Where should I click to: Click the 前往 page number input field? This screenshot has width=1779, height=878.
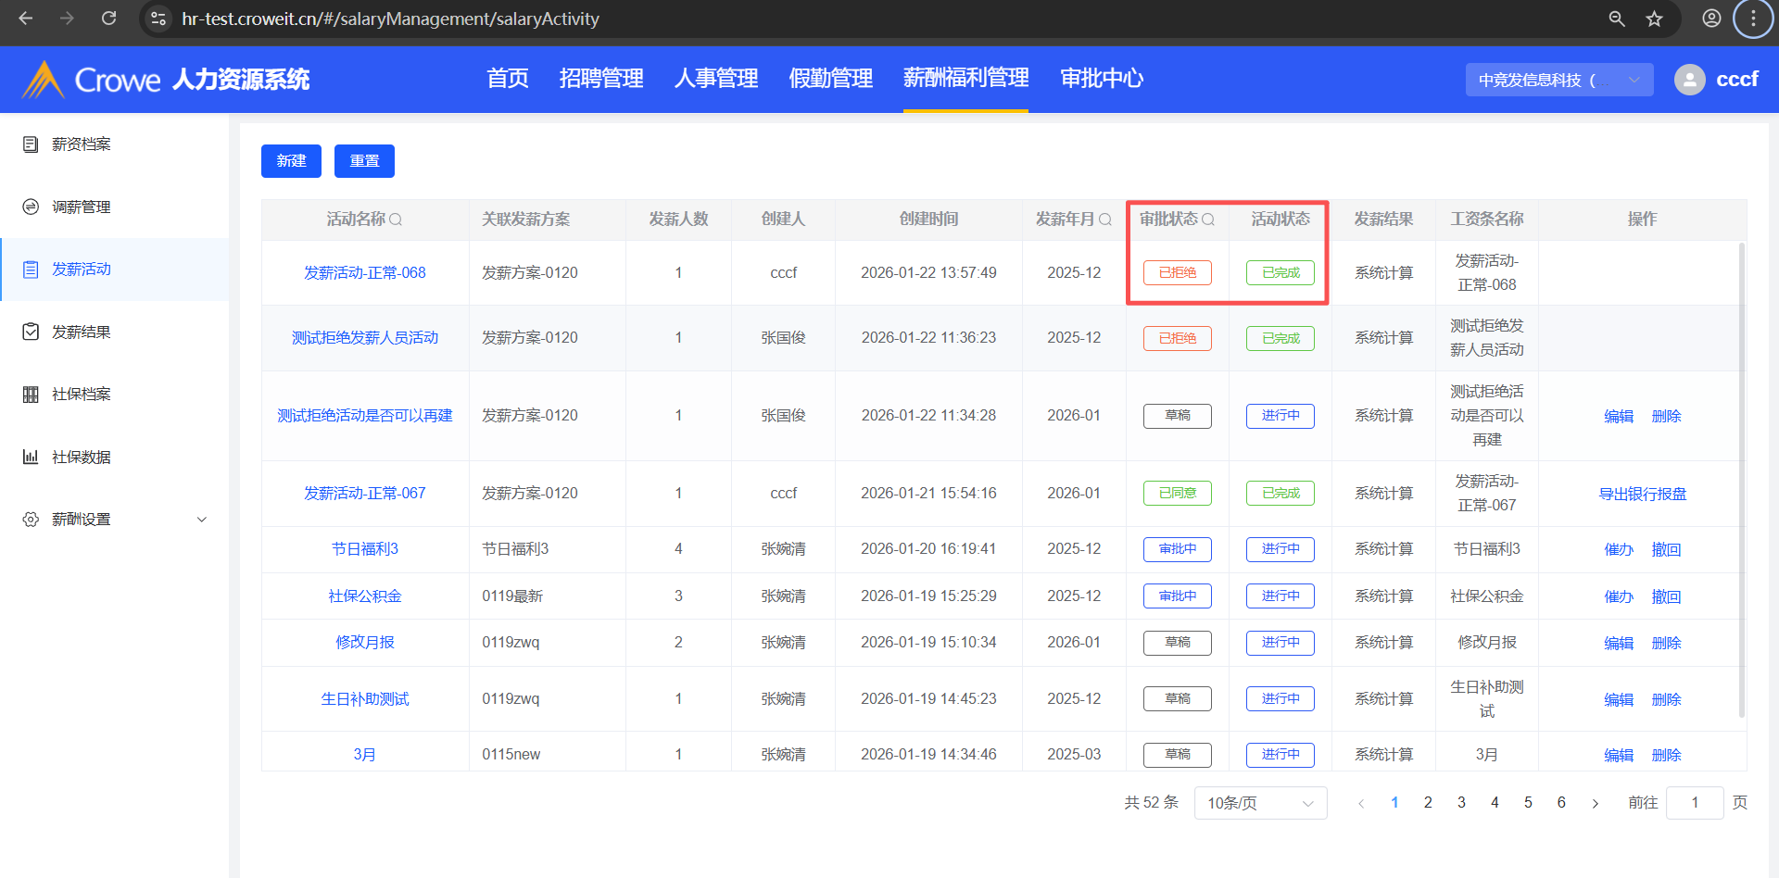(1694, 803)
